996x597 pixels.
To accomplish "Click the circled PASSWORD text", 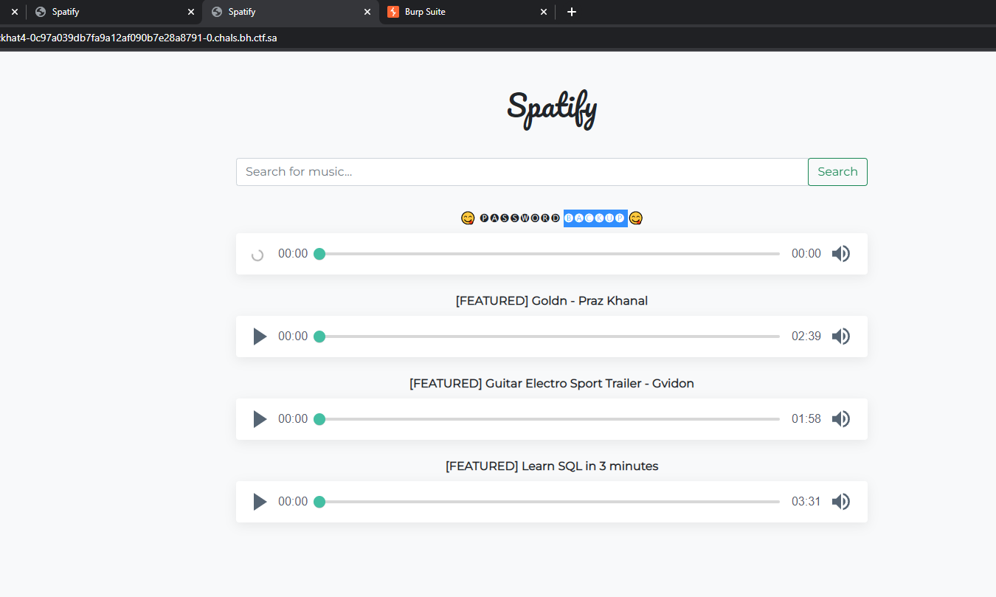I will [520, 218].
